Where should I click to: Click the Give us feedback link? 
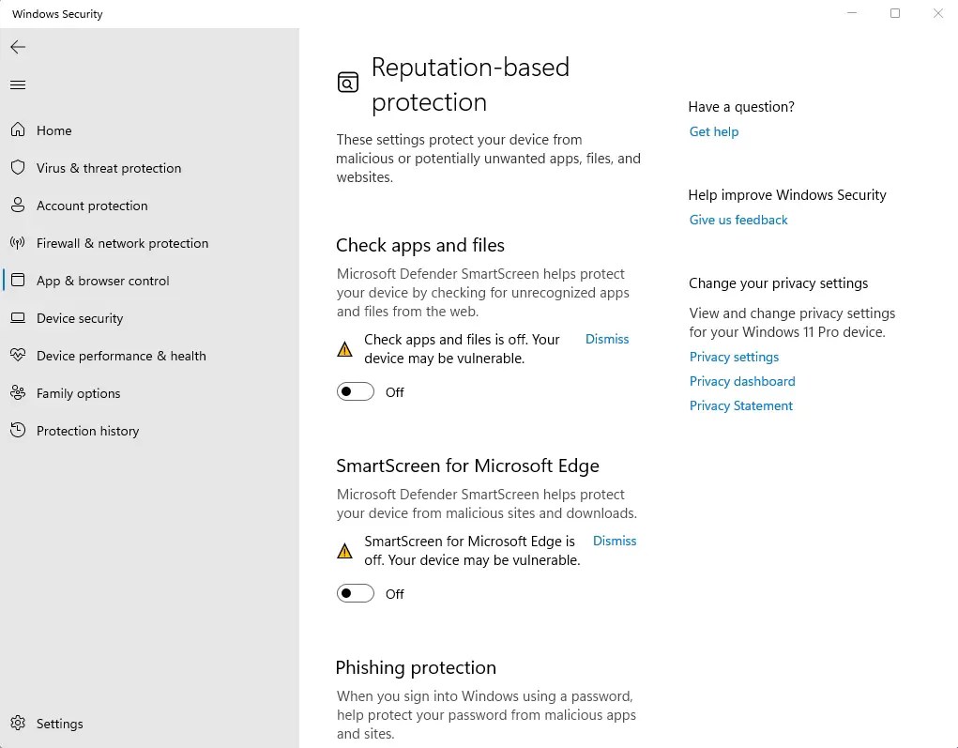point(738,220)
